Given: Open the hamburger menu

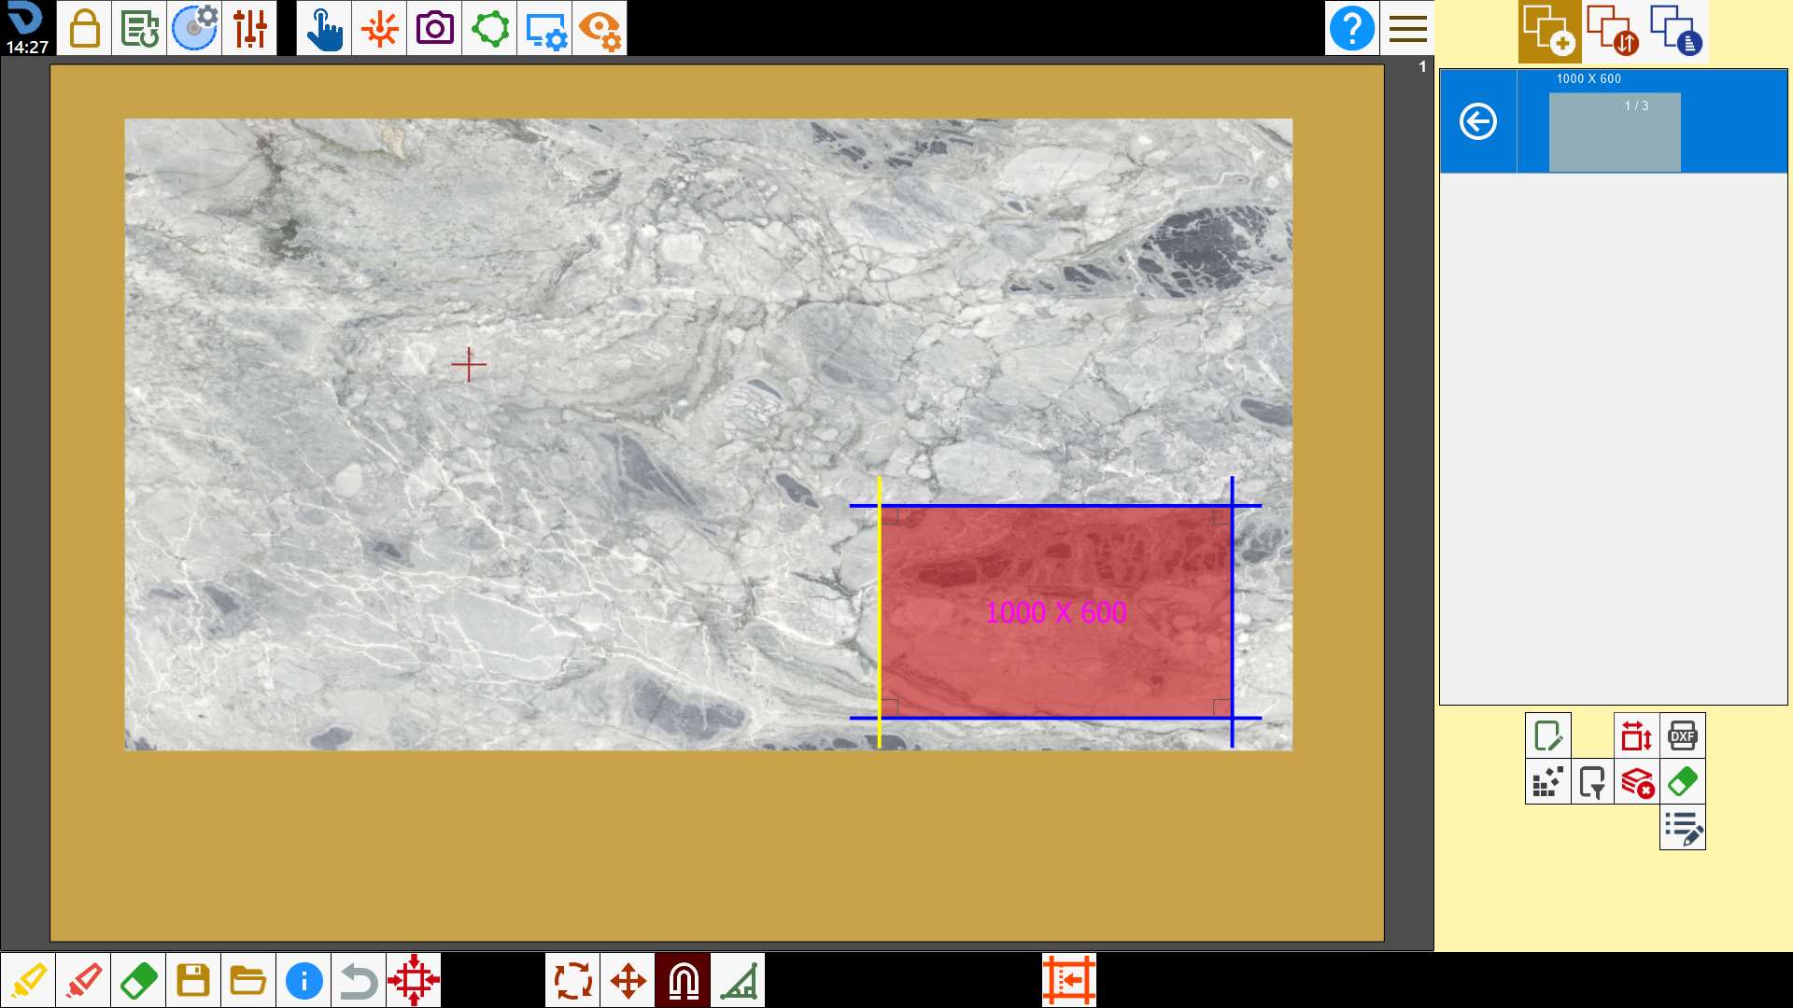Looking at the screenshot, I should (x=1407, y=28).
